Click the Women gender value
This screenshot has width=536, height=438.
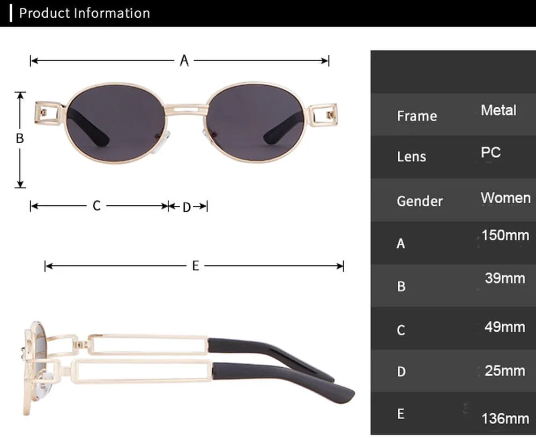[x=505, y=198]
